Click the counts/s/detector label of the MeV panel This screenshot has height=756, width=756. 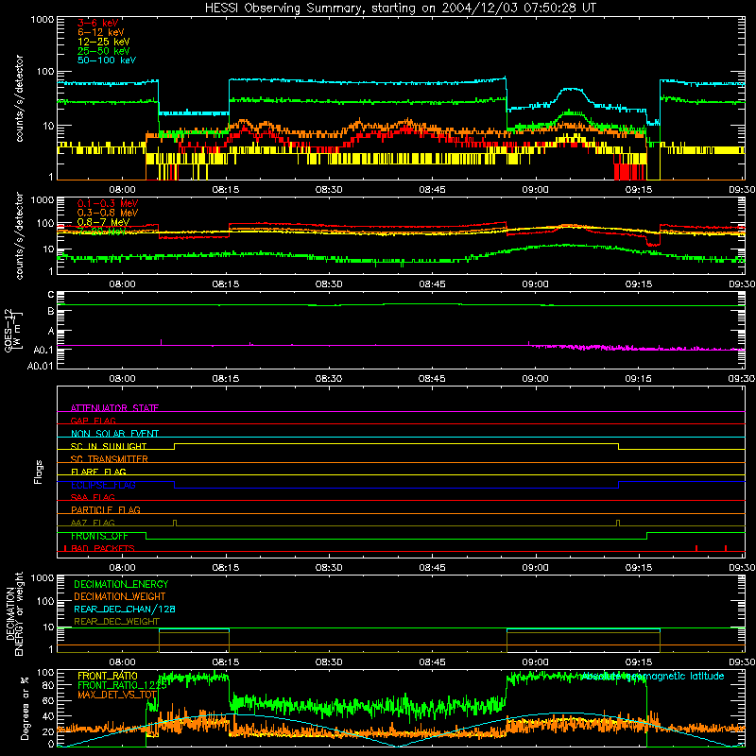coord(19,235)
